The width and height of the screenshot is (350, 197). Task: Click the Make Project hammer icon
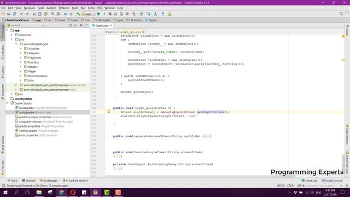pos(78,14)
